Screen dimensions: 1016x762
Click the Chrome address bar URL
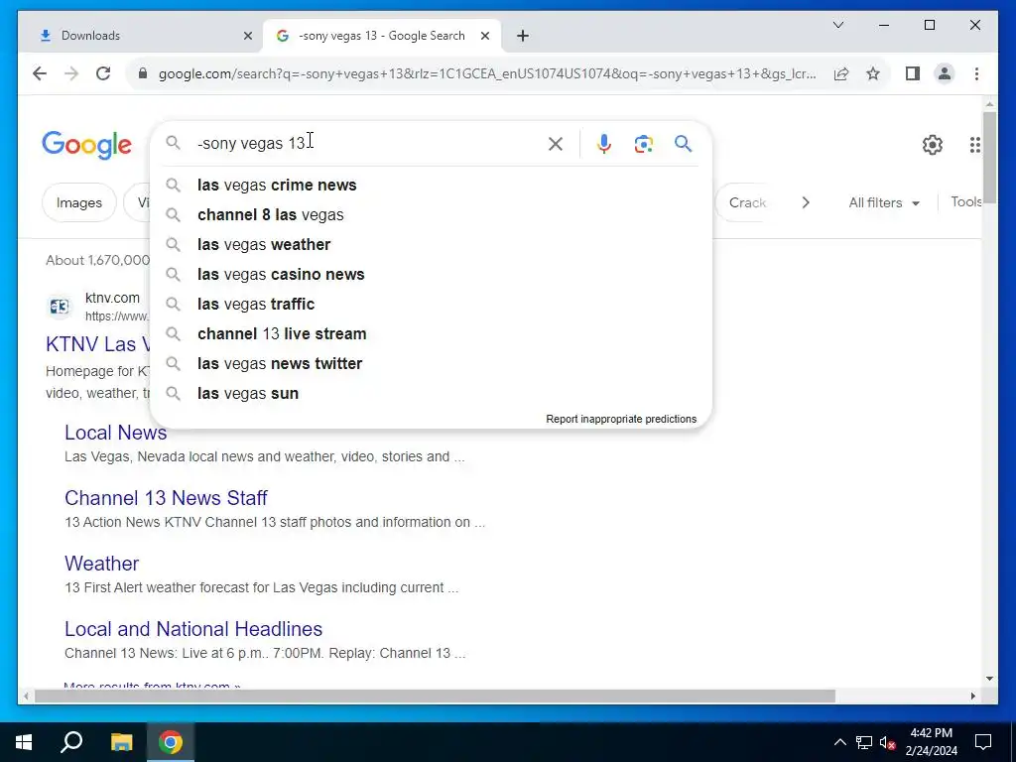[x=487, y=73]
